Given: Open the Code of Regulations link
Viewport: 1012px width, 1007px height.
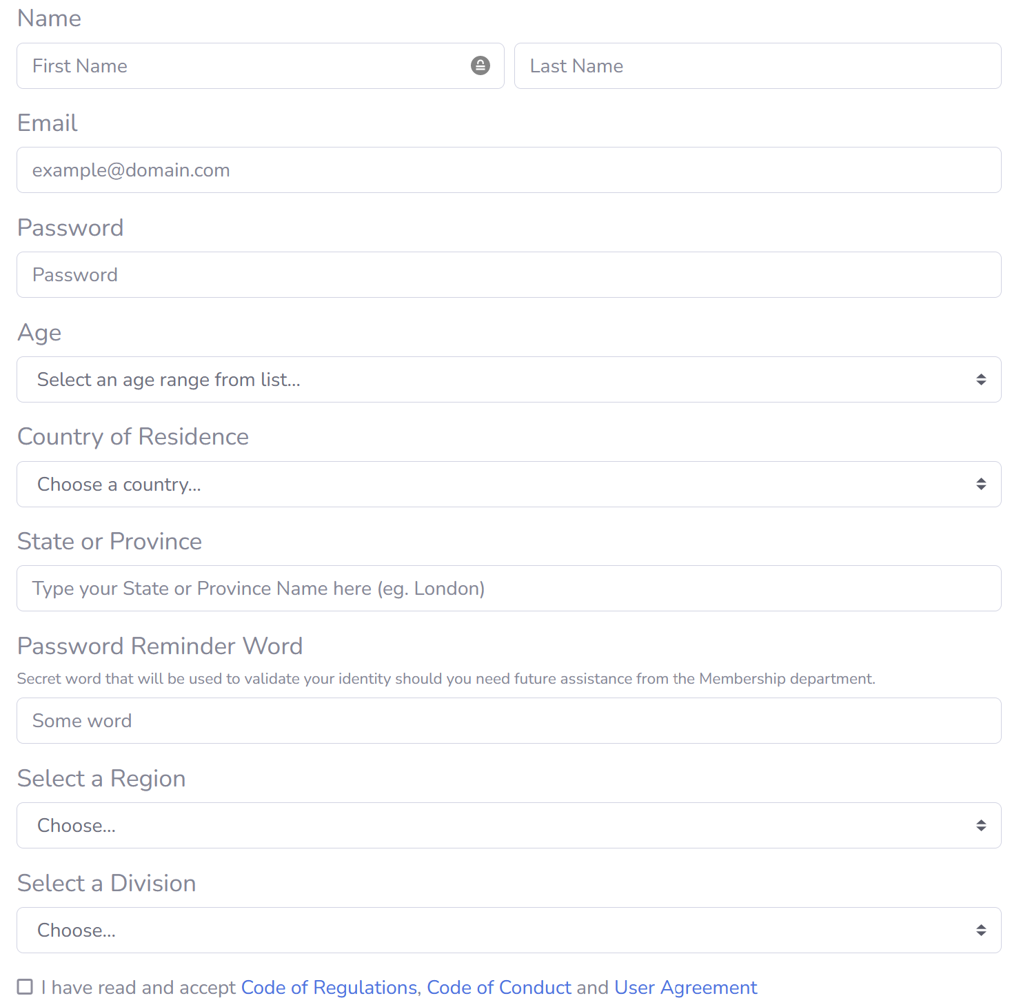Looking at the screenshot, I should (x=329, y=988).
